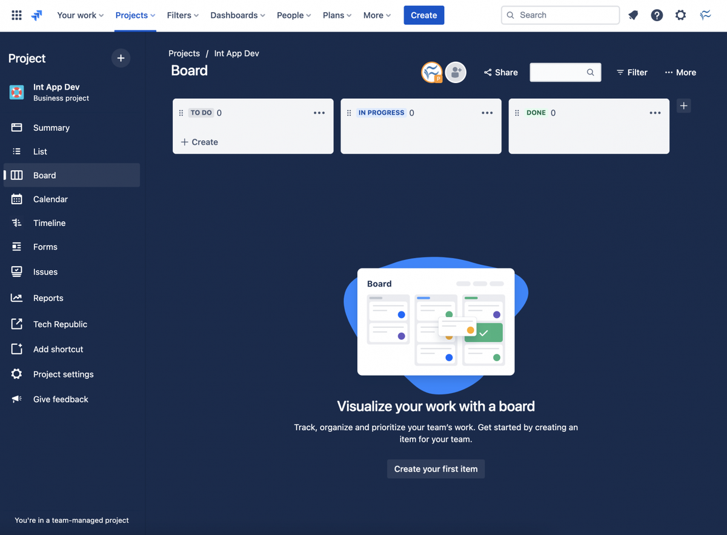This screenshot has height=535, width=727.
Task: Select Reports from the project sidebar
Action: pyautogui.click(x=48, y=298)
